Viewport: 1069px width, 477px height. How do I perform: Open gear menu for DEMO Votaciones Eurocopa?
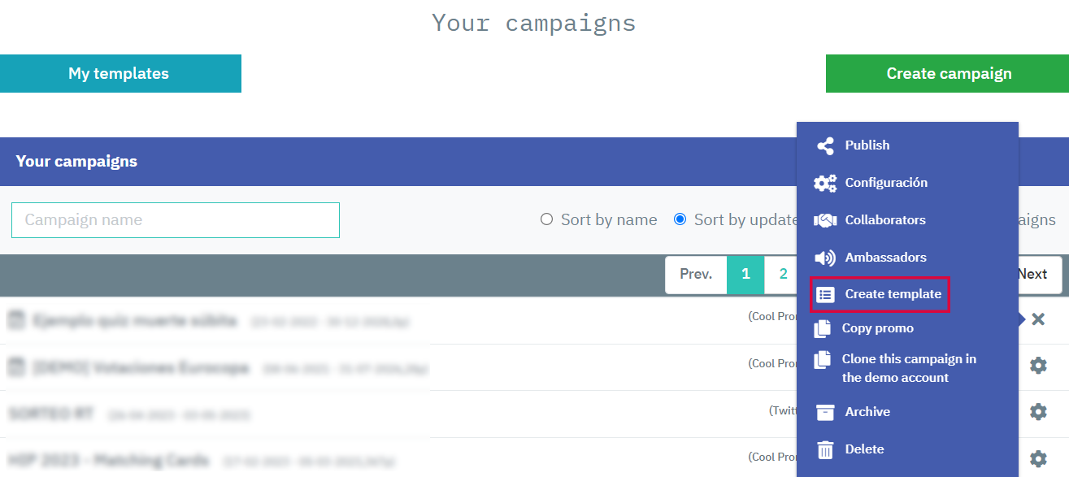tap(1038, 366)
